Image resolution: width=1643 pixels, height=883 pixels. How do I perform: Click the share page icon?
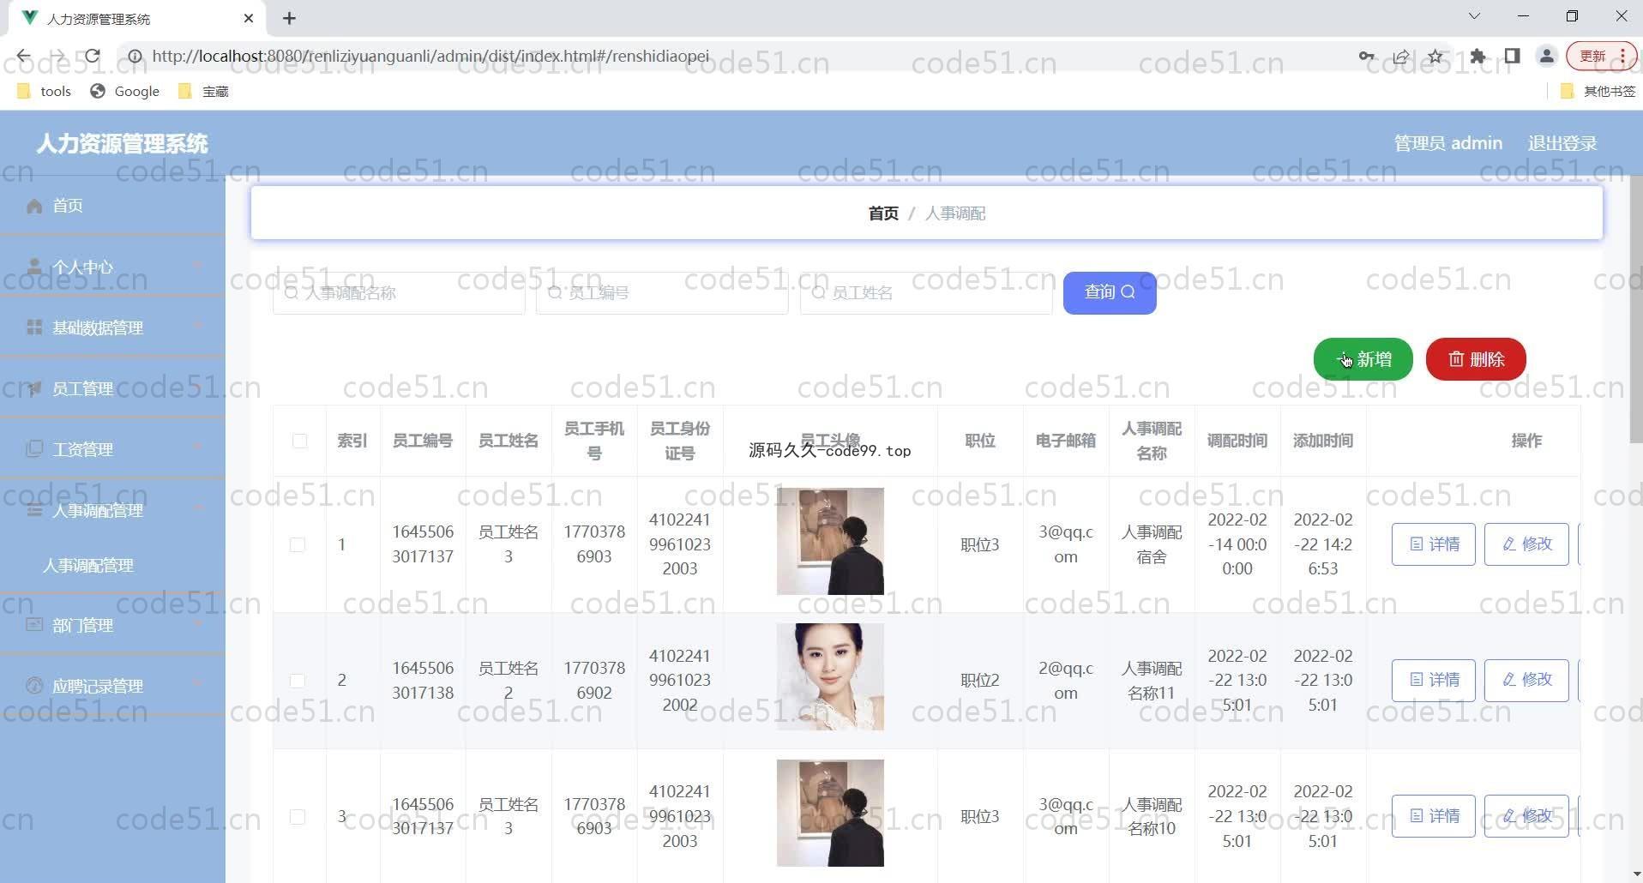(x=1400, y=57)
